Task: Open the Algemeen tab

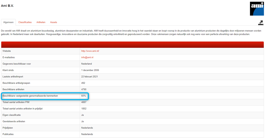Action: pyautogui.click(x=8, y=22)
